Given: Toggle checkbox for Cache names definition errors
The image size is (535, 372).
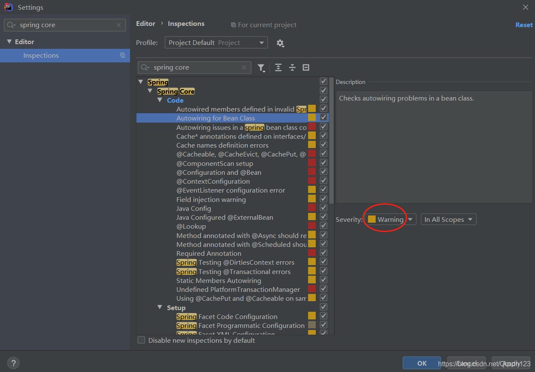Looking at the screenshot, I should point(323,145).
